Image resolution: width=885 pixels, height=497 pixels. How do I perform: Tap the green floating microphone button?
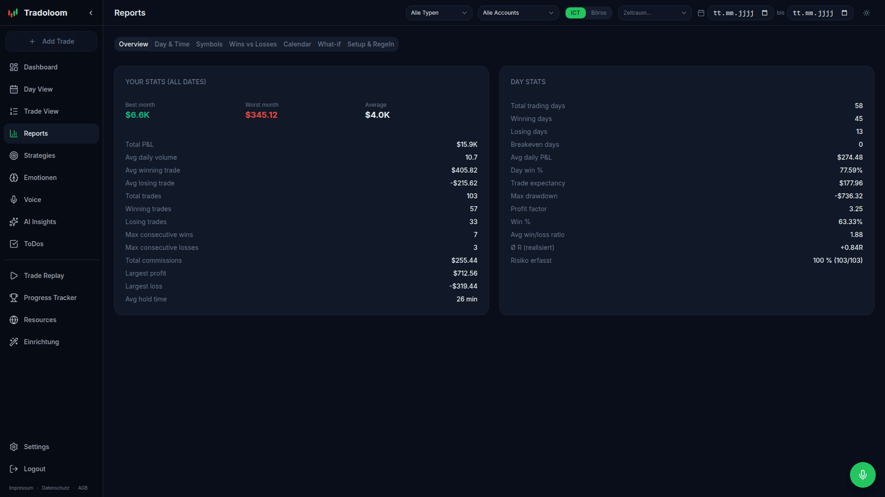pos(862,474)
